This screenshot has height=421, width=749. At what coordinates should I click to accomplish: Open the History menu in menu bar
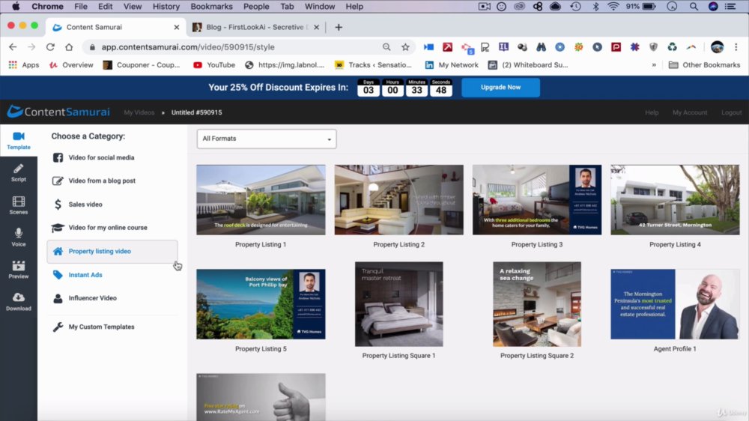166,7
